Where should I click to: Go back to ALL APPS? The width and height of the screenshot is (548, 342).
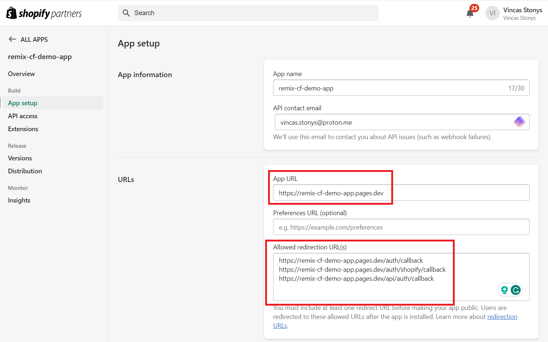[x=34, y=40]
